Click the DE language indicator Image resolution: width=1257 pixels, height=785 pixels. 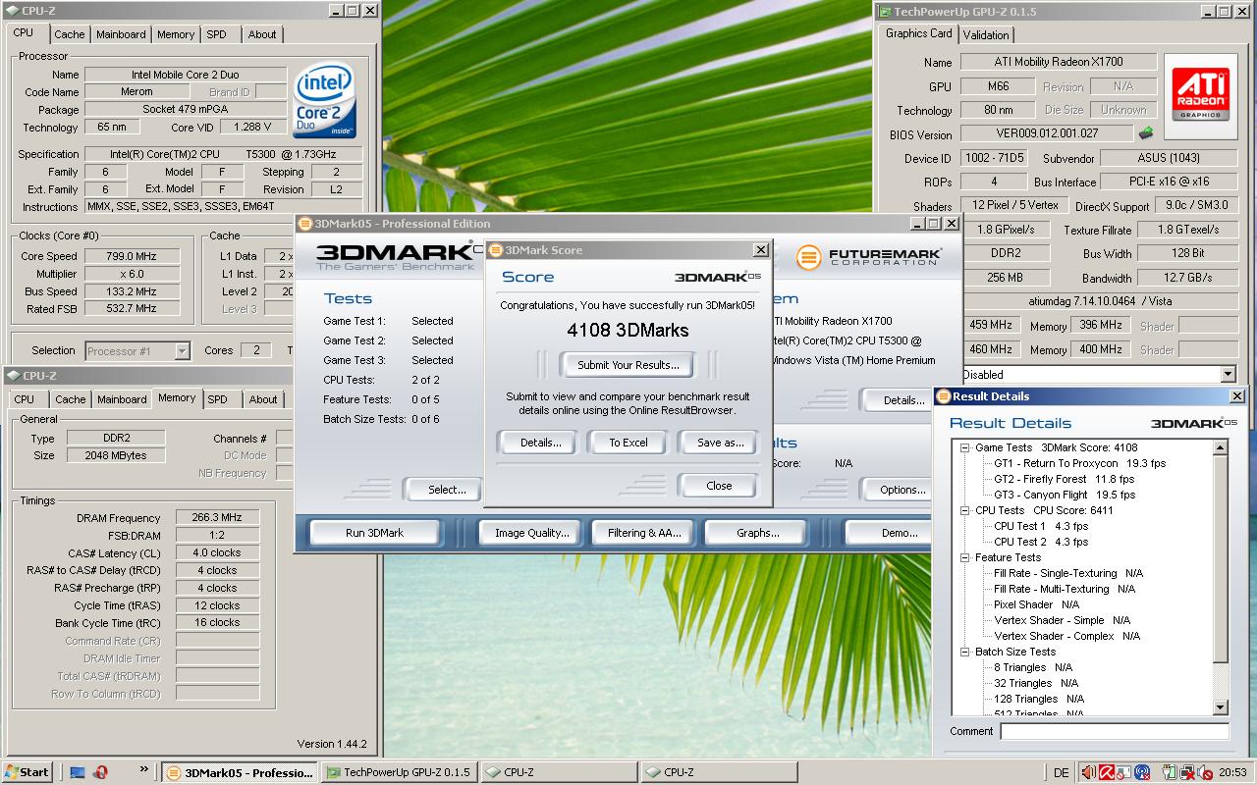click(1061, 773)
